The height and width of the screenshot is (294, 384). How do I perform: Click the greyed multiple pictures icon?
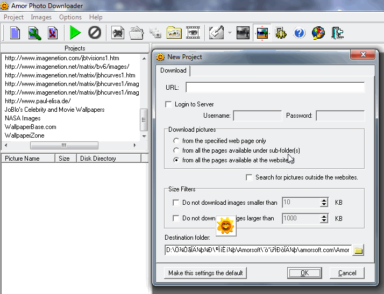coord(155,33)
